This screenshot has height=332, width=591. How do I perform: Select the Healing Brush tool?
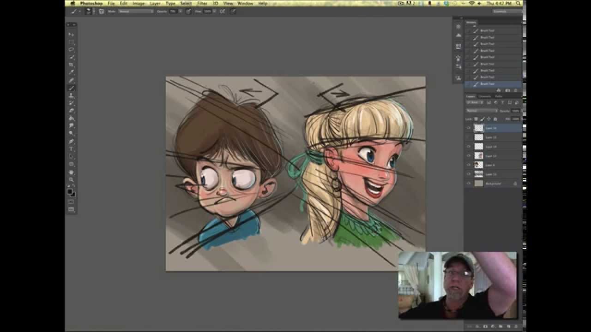(x=72, y=80)
